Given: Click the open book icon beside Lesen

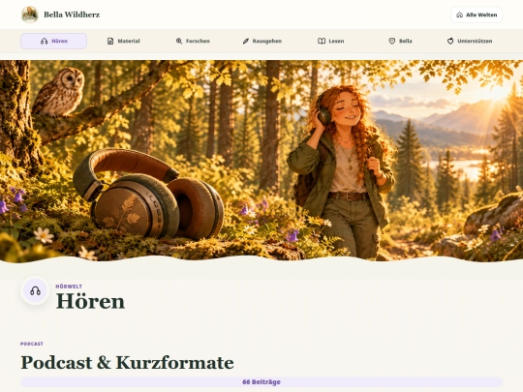Looking at the screenshot, I should [322, 41].
